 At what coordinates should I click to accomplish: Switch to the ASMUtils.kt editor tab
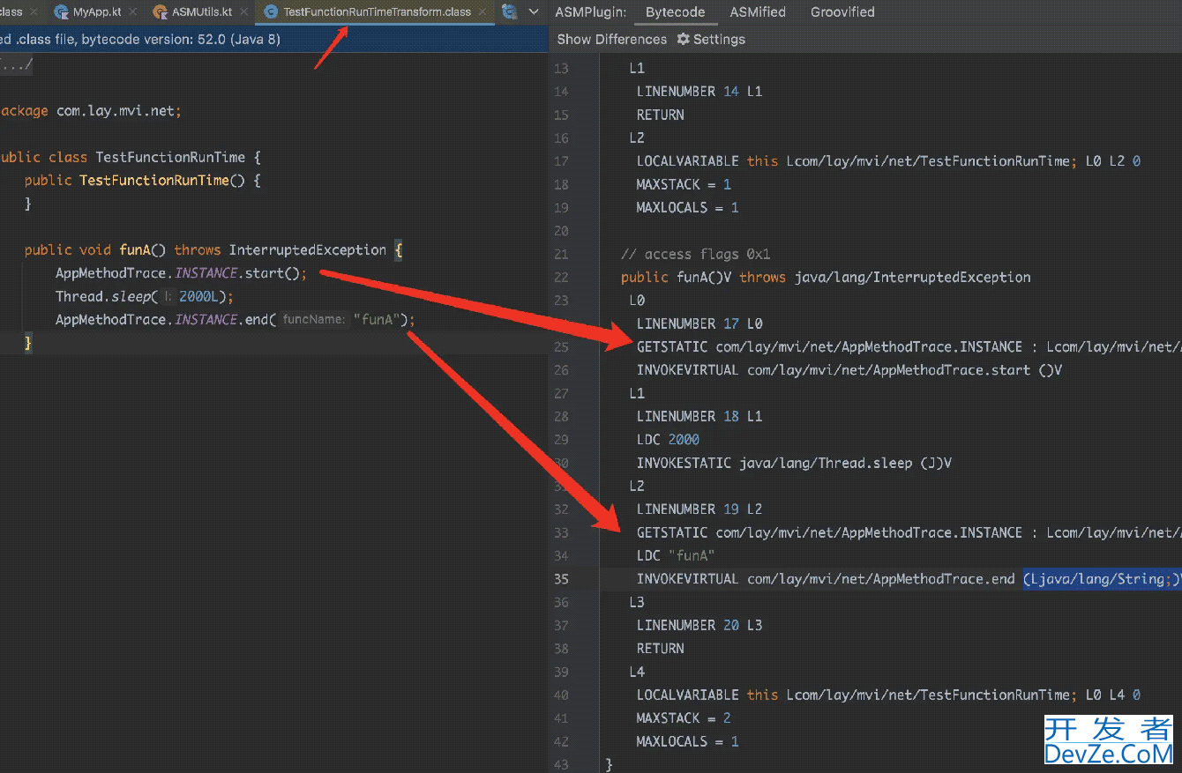click(x=202, y=12)
